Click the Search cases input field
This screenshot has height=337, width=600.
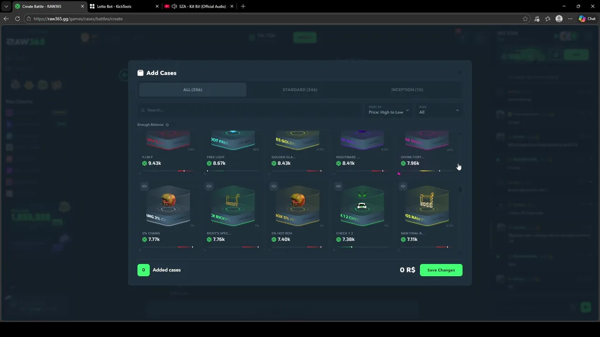pyautogui.click(x=251, y=110)
